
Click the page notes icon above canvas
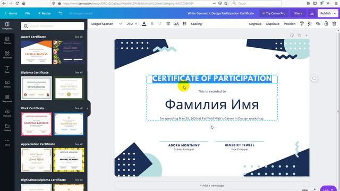(x=292, y=36)
